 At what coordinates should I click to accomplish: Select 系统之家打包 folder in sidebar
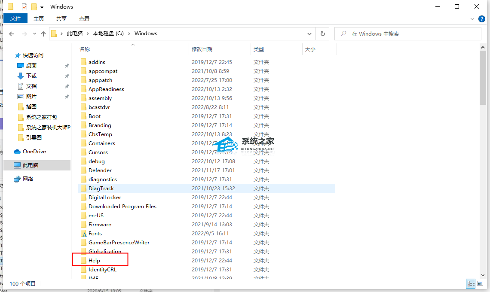[42, 117]
